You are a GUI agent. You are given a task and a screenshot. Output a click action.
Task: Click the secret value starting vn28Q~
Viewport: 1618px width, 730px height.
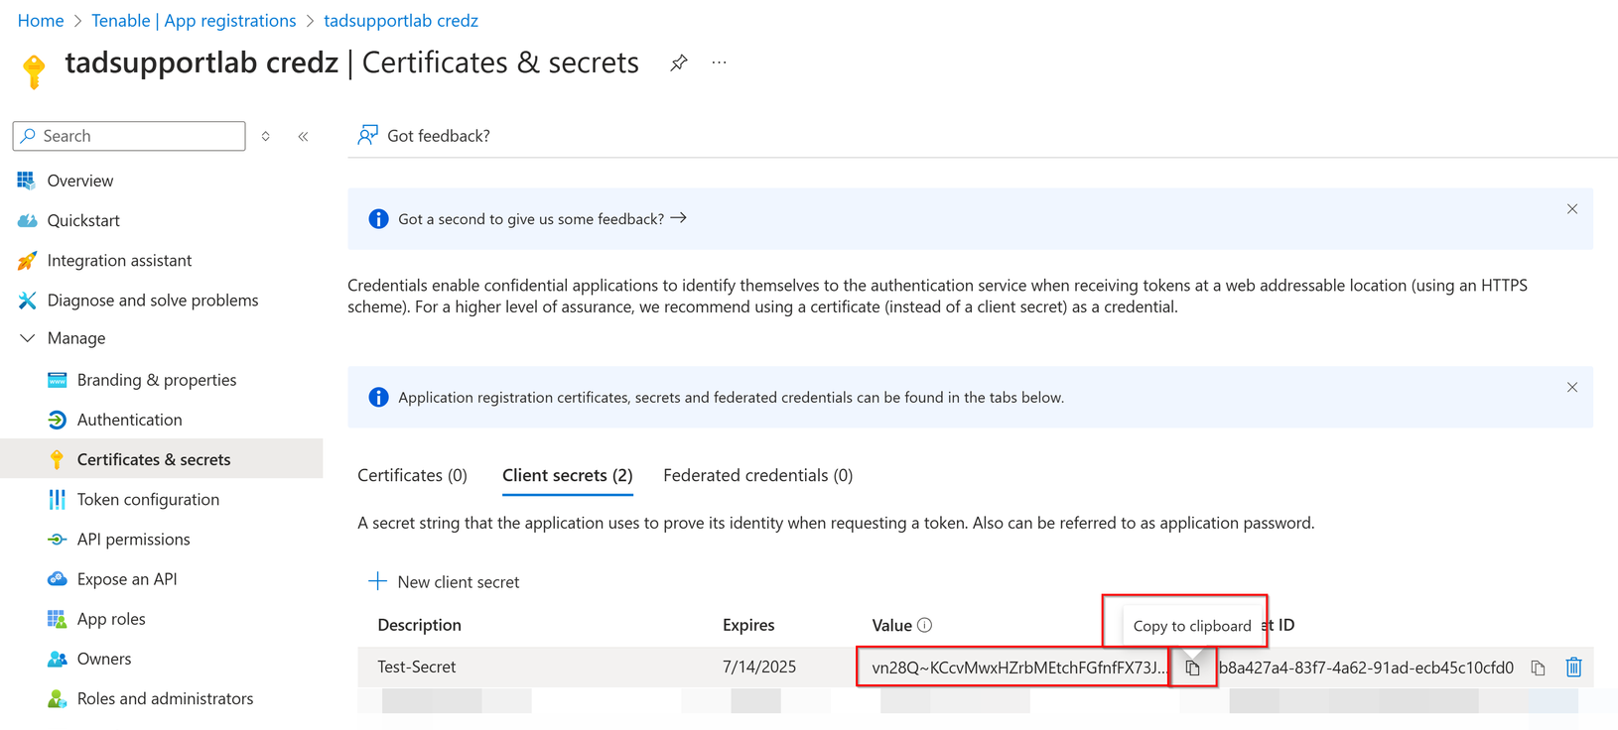pos(1019,668)
